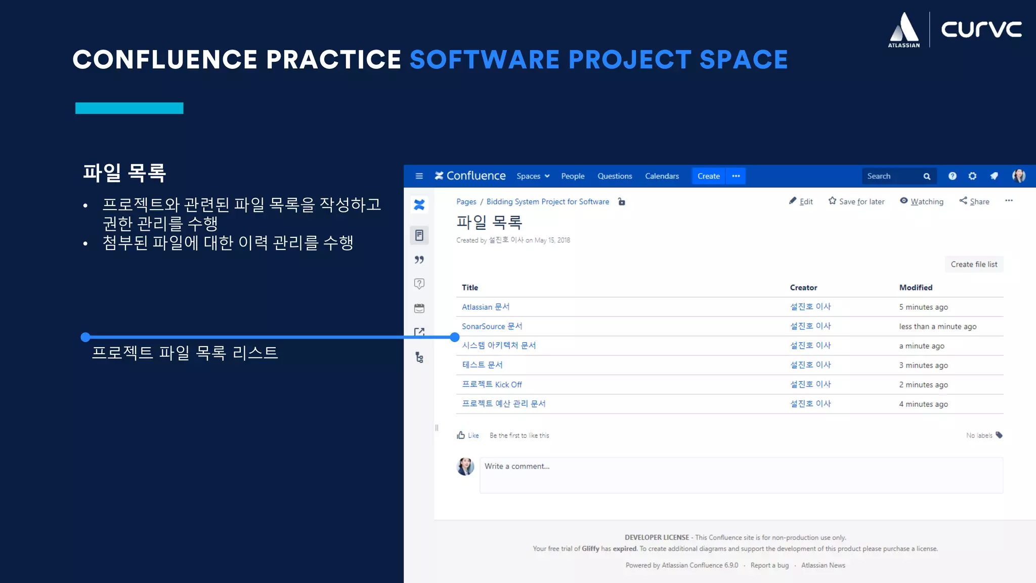Like the page with thumbs-up

(467, 435)
